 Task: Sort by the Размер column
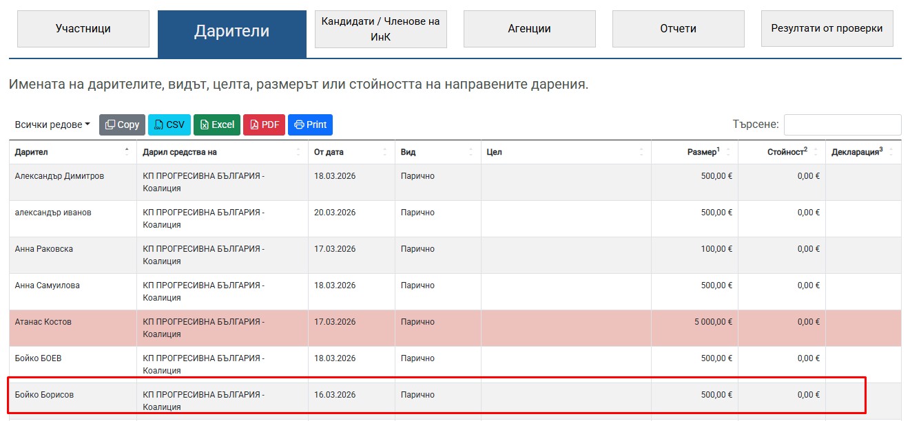(694, 152)
